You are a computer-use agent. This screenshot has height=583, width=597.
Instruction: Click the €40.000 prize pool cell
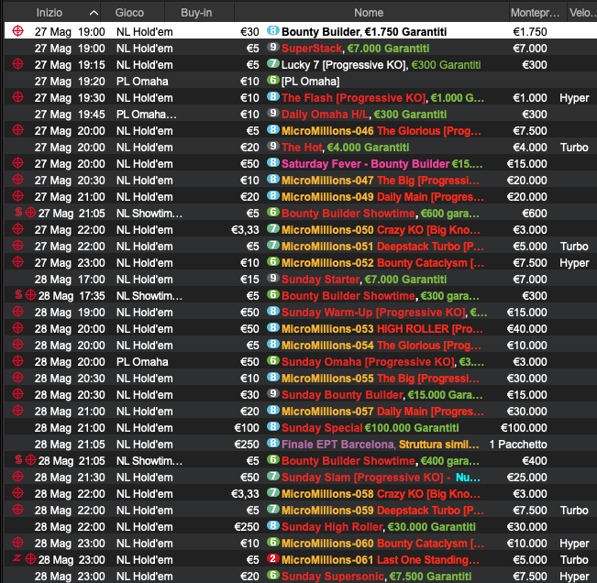pyautogui.click(x=526, y=329)
